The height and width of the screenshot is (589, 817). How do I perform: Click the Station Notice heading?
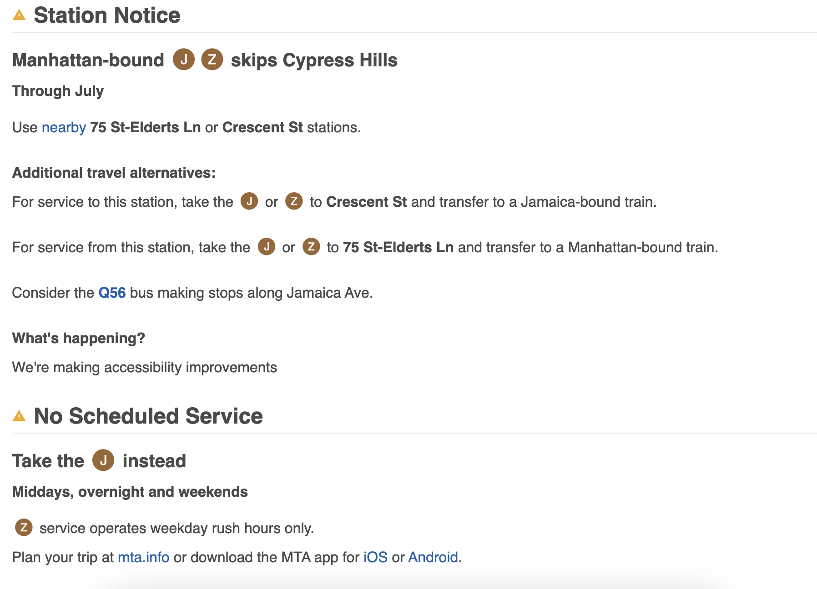107,15
